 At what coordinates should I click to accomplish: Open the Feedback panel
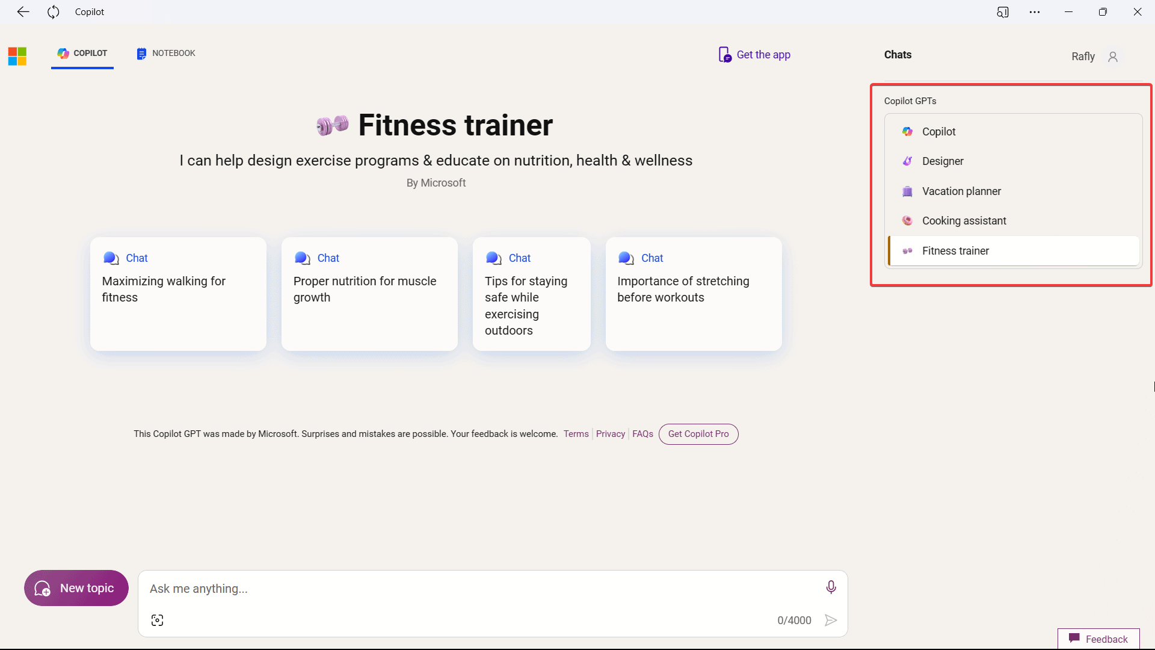(x=1098, y=639)
